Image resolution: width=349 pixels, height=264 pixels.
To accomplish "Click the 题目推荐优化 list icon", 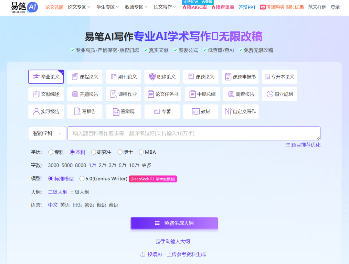I will [x=288, y=145].
